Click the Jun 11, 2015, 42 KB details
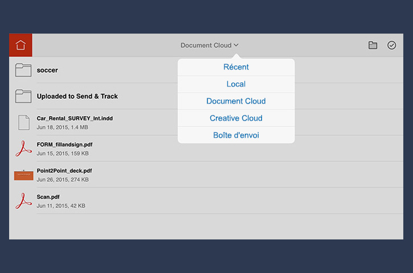413x273 pixels. pyautogui.click(x=61, y=206)
